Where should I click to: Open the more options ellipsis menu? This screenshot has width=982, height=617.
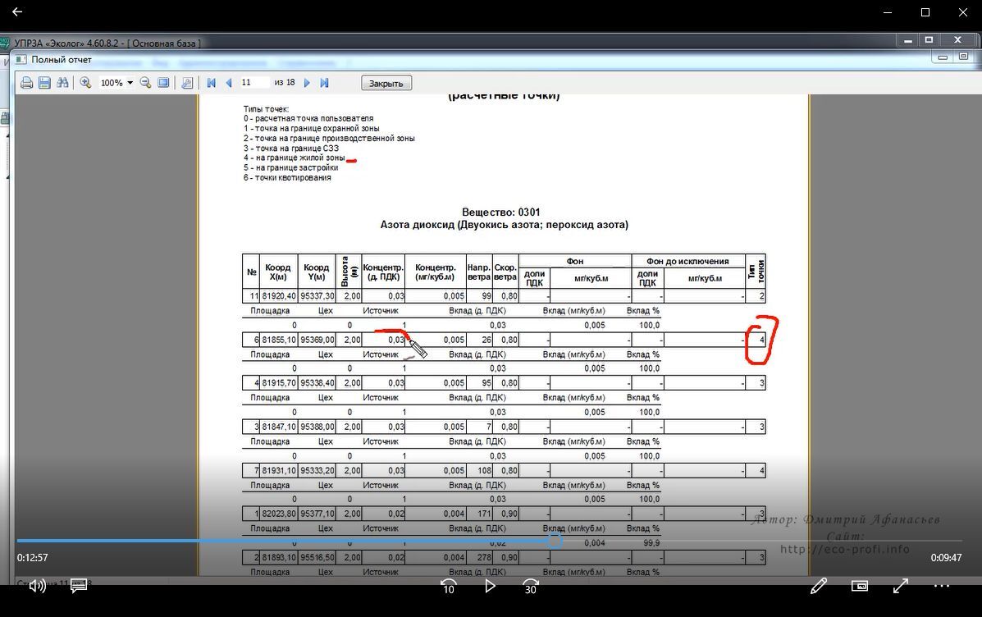pyautogui.click(x=941, y=586)
